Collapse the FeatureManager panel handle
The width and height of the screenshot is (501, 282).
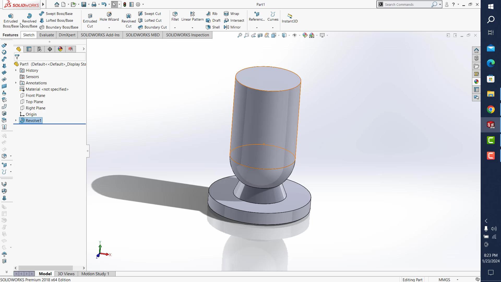[88, 151]
